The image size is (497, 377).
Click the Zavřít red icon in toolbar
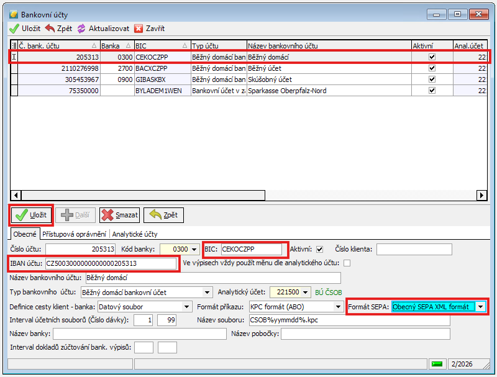pyautogui.click(x=139, y=29)
